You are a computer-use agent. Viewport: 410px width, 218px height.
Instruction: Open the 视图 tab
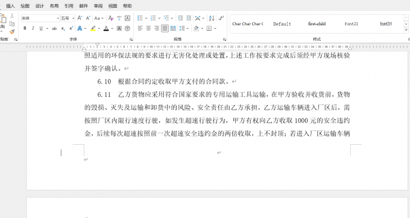[x=113, y=6]
